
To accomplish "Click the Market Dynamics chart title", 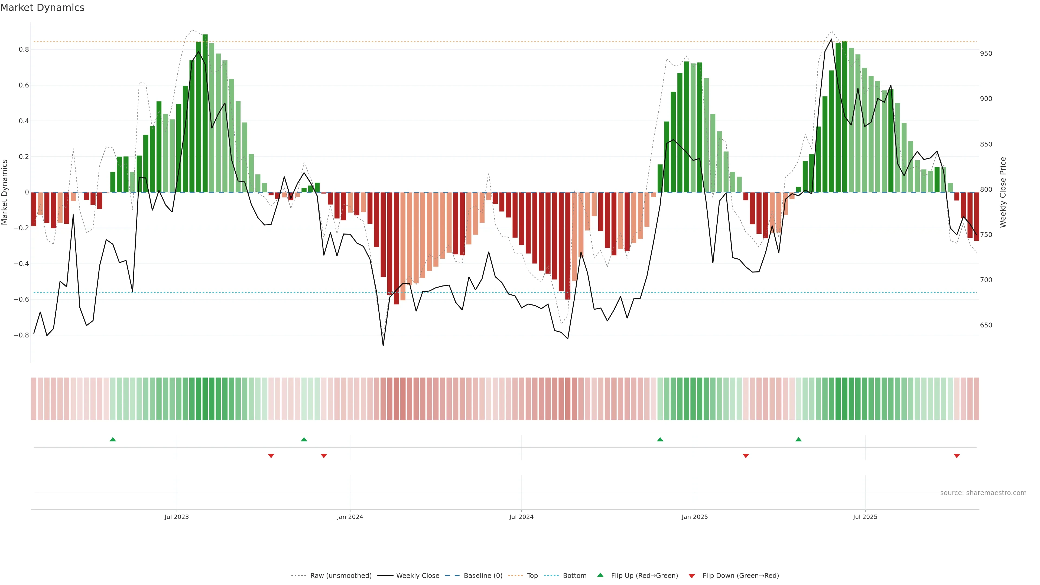I will pos(43,8).
